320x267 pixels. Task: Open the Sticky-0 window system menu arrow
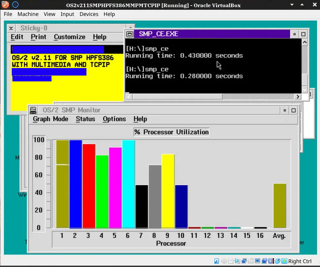(x=11, y=28)
